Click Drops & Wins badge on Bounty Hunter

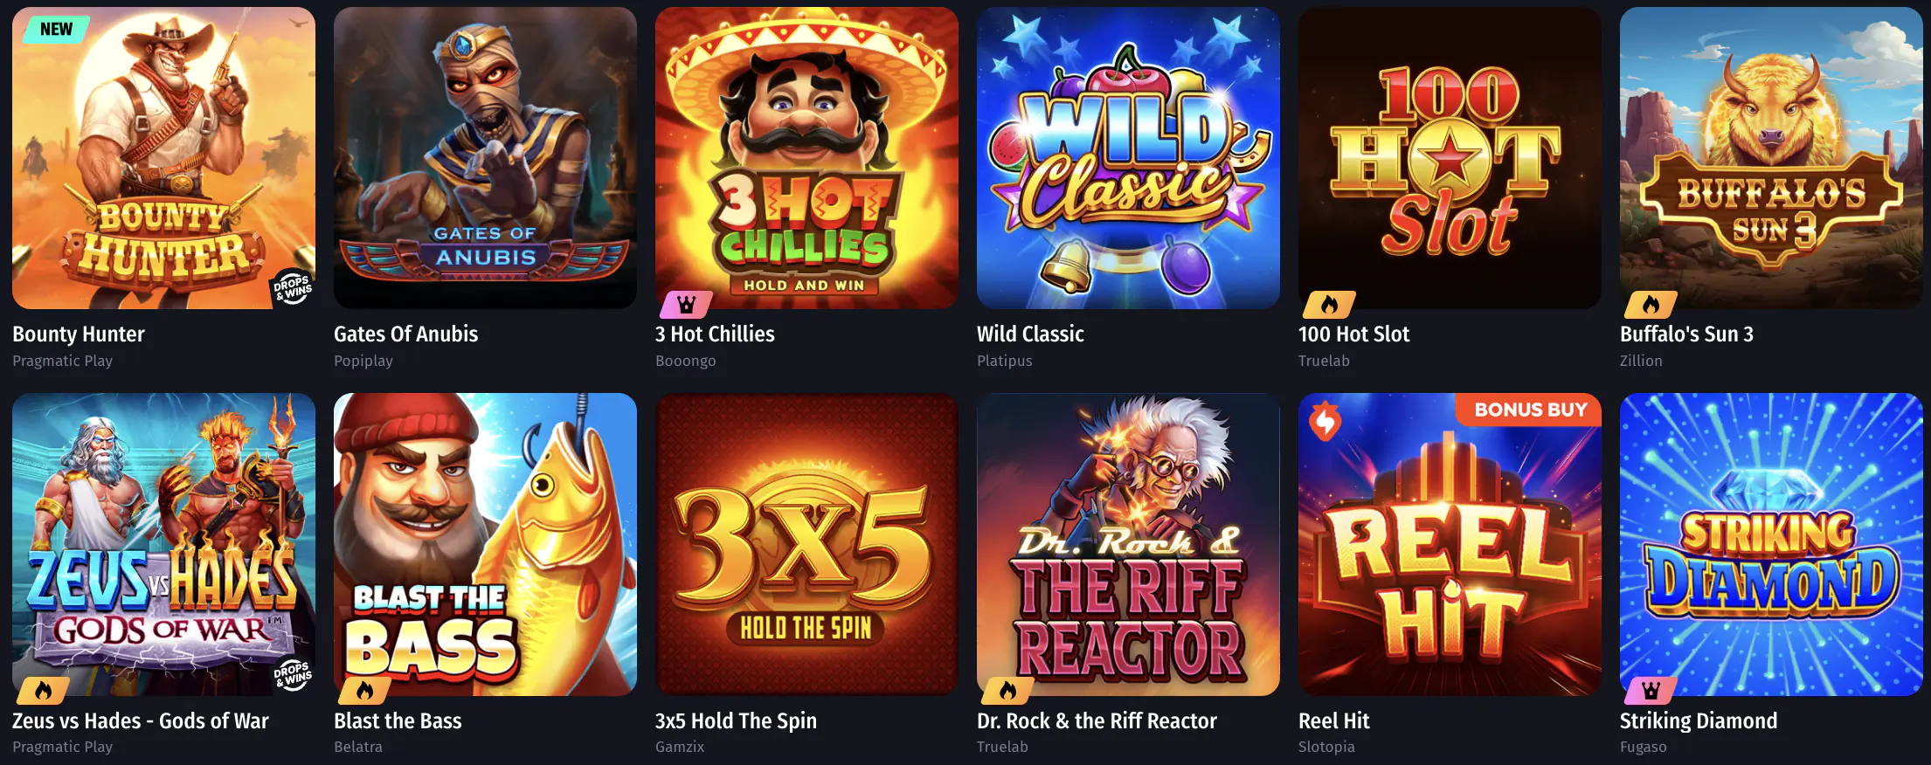[x=293, y=287]
